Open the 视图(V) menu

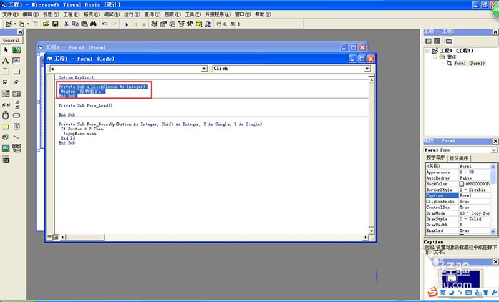51,14
